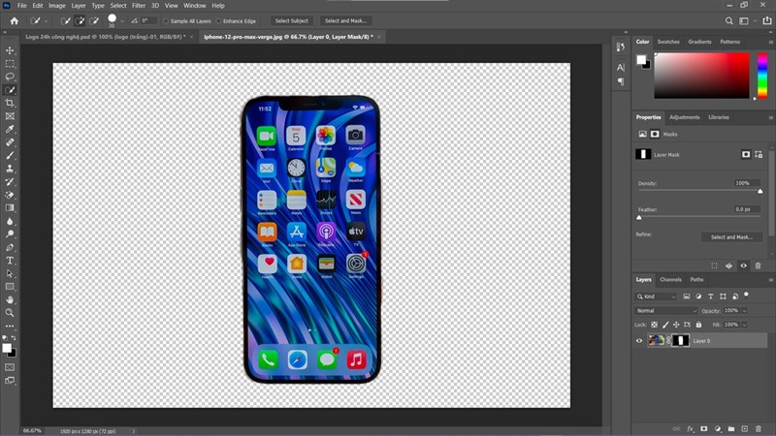776x436 pixels.
Task: Open the Select menu
Action: click(x=118, y=6)
